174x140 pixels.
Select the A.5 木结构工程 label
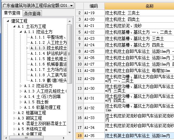tap(32, 129)
